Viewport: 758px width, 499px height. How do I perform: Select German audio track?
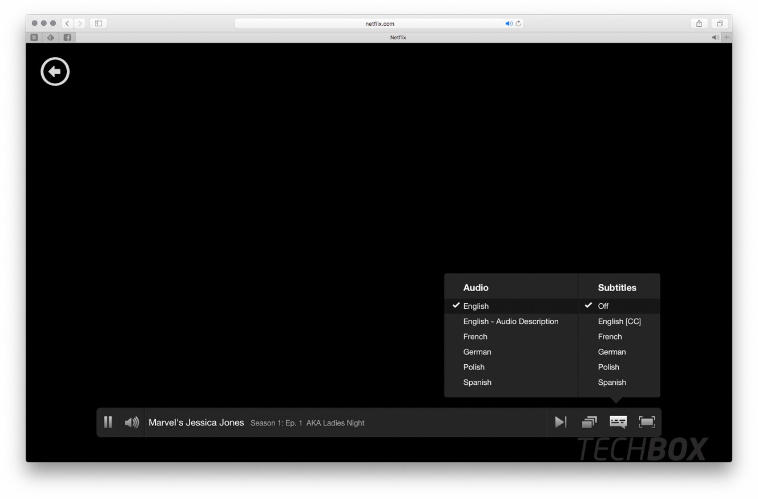tap(511, 352)
